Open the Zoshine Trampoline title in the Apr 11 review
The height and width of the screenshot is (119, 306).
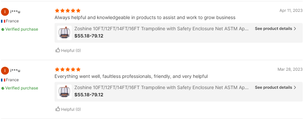pyautogui.click(x=162, y=29)
